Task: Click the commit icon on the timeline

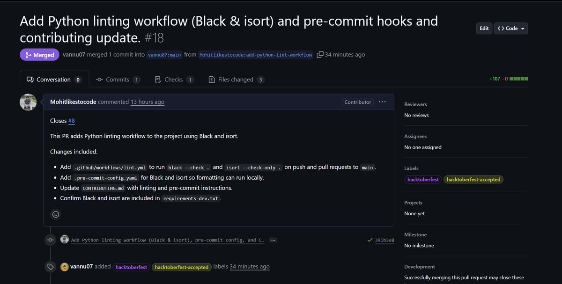Action: [50, 240]
